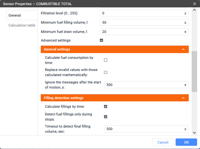This screenshot has height=149, width=200.
Task: Close the Sensor Properties dialog
Action: click(195, 4)
